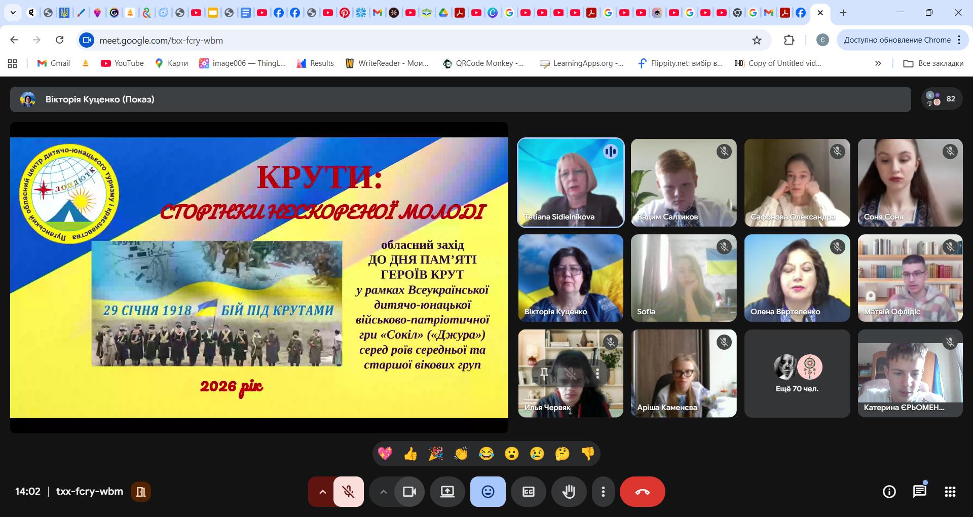Open the participants list showing 82
The width and height of the screenshot is (973, 517).
point(941,99)
